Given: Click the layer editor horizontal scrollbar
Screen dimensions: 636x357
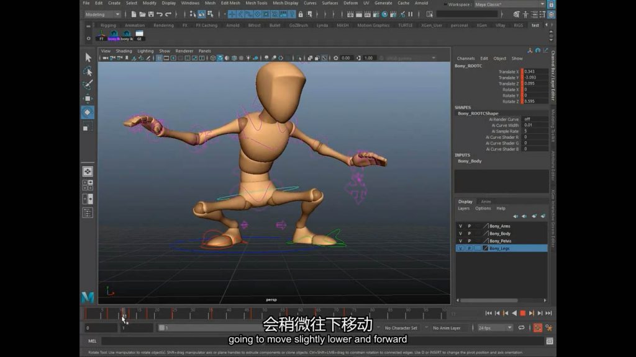Looking at the screenshot, I should (489, 301).
